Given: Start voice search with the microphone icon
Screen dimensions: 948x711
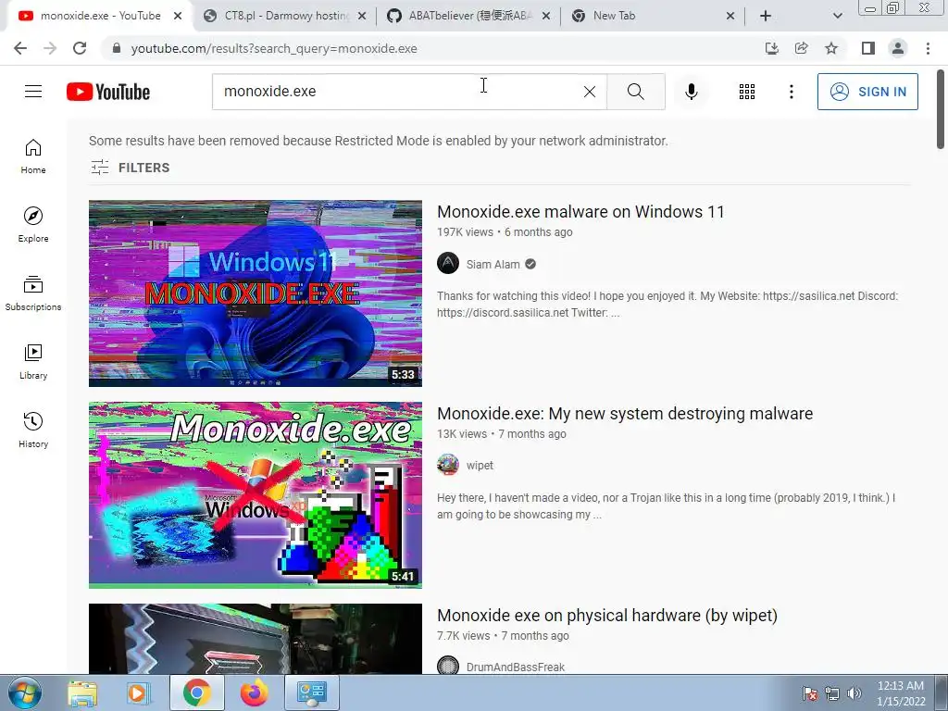Looking at the screenshot, I should (x=691, y=92).
